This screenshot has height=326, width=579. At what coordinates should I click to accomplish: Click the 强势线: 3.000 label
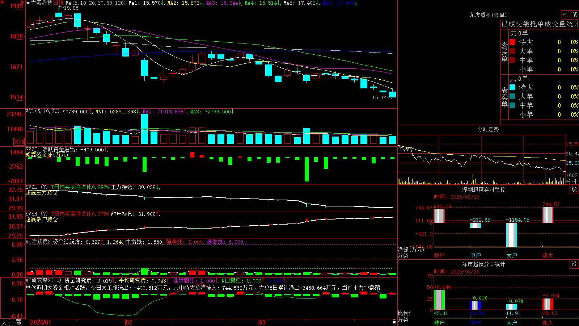185,242
